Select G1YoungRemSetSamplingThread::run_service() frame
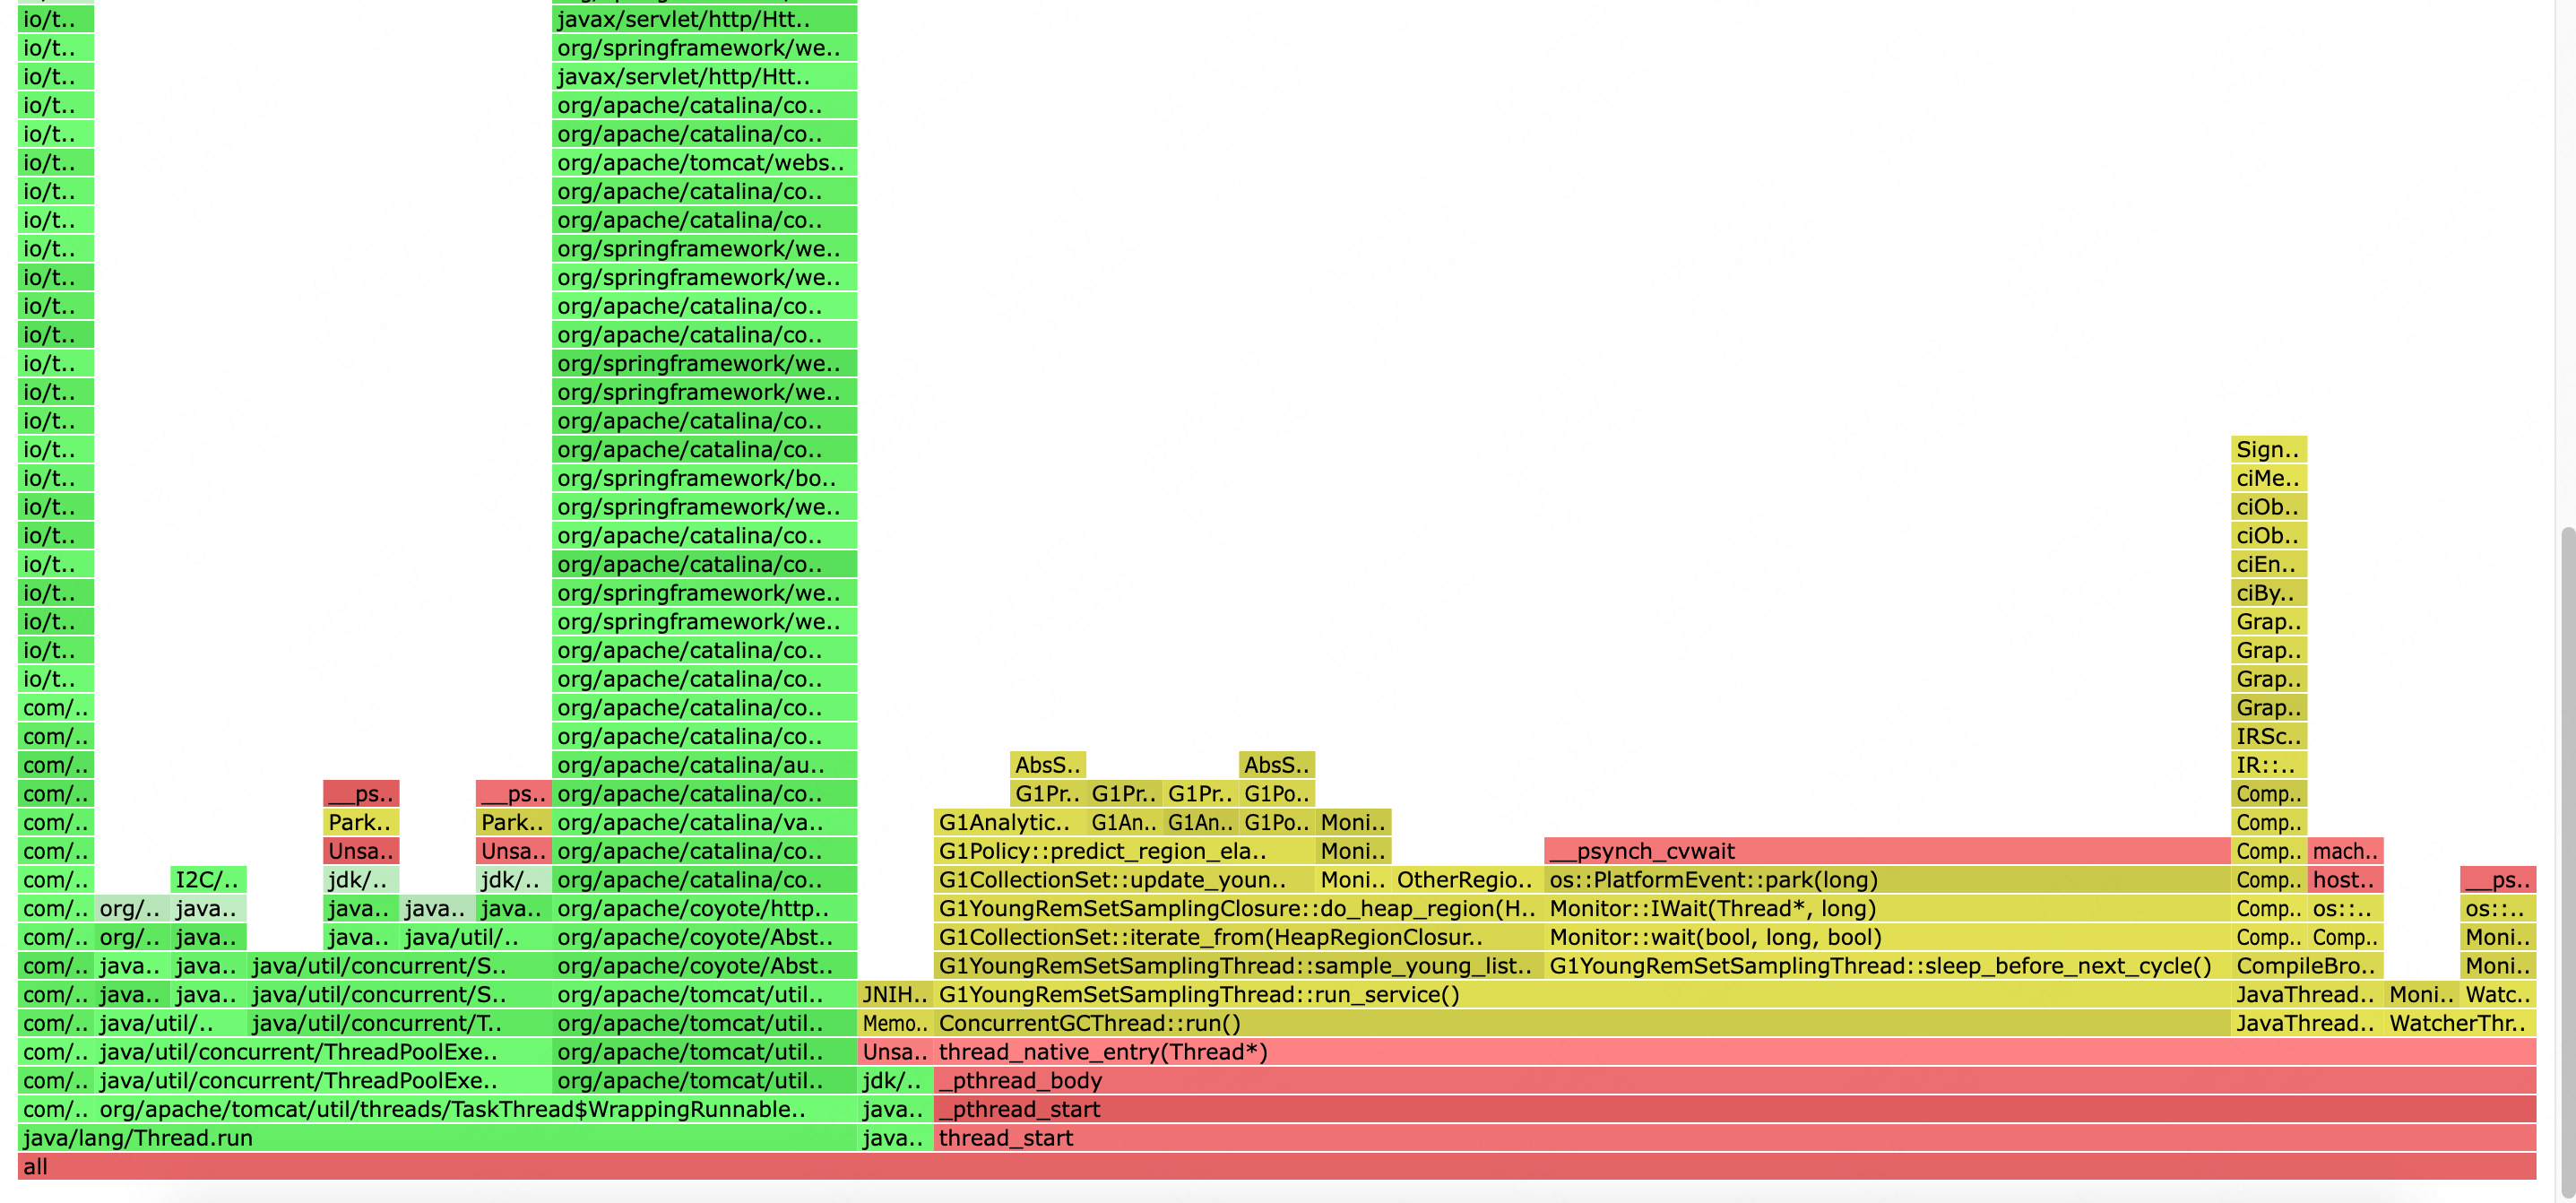This screenshot has height=1203, width=2576. [1581, 994]
